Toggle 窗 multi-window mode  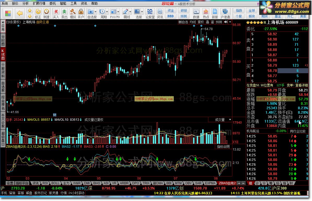click(212, 22)
